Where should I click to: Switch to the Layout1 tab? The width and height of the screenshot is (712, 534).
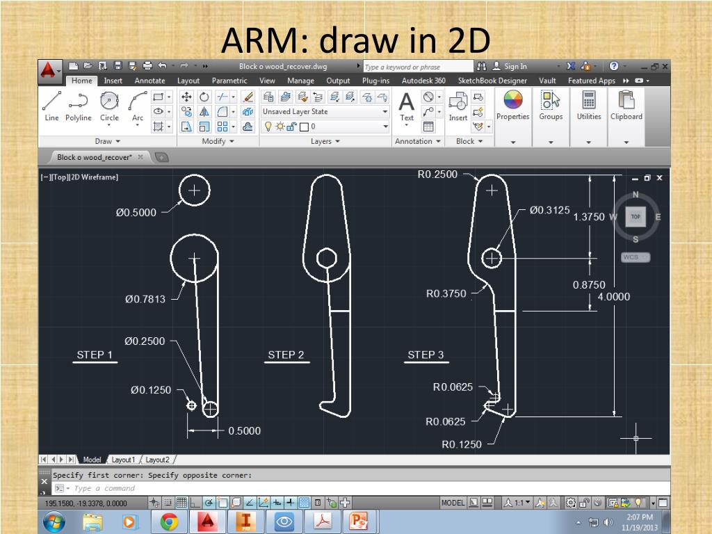123,460
